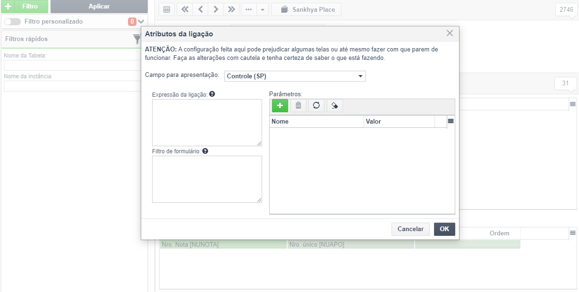Expand the custom filter chevron
Screen dimensions: 579x292
[x=141, y=21]
